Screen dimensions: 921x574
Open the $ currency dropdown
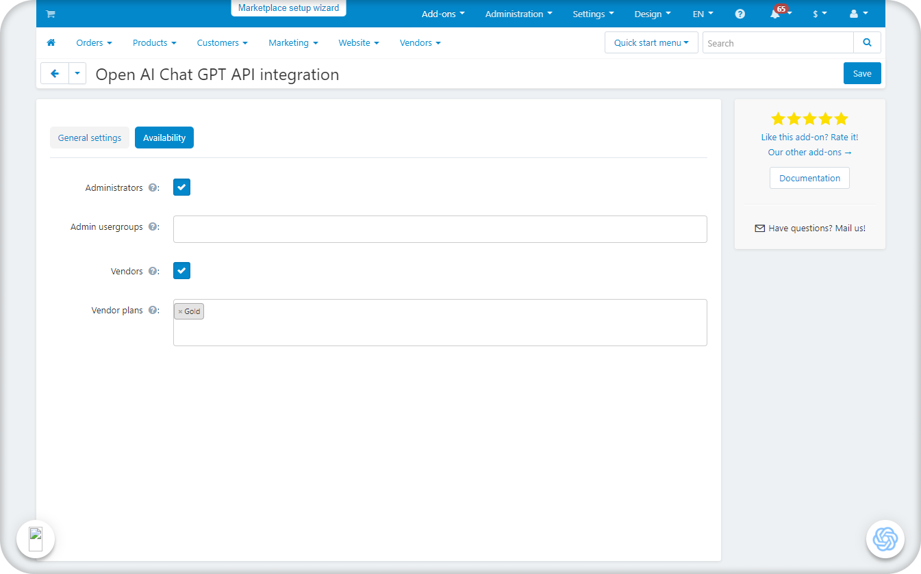(x=820, y=14)
